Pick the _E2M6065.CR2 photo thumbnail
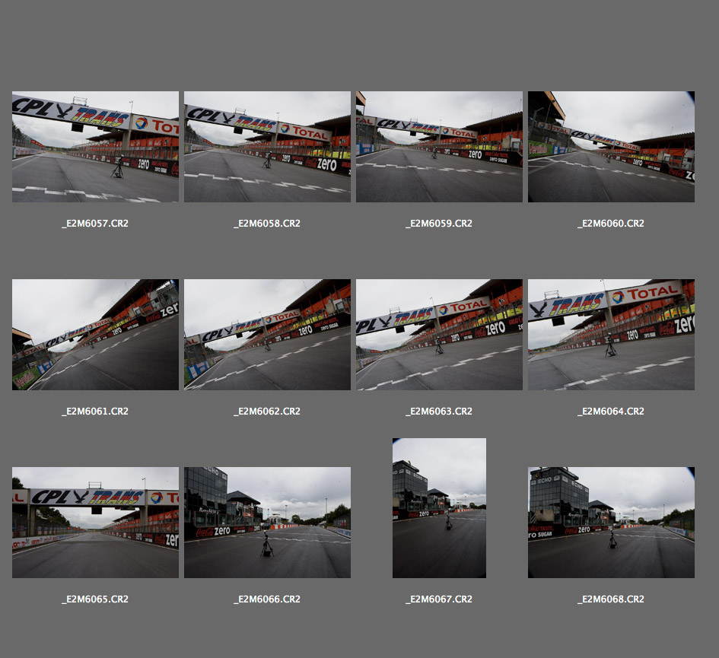The image size is (719, 658). pyautogui.click(x=95, y=523)
